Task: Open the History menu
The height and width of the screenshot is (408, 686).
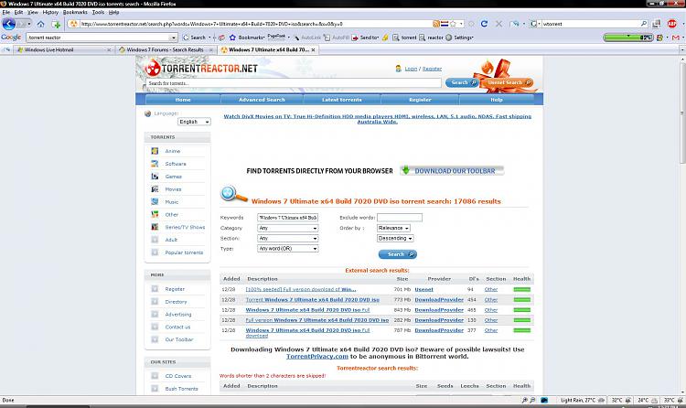Action: click(50, 12)
